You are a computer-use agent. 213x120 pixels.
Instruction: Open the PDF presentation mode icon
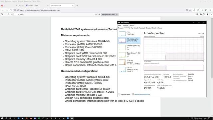click(197, 14)
